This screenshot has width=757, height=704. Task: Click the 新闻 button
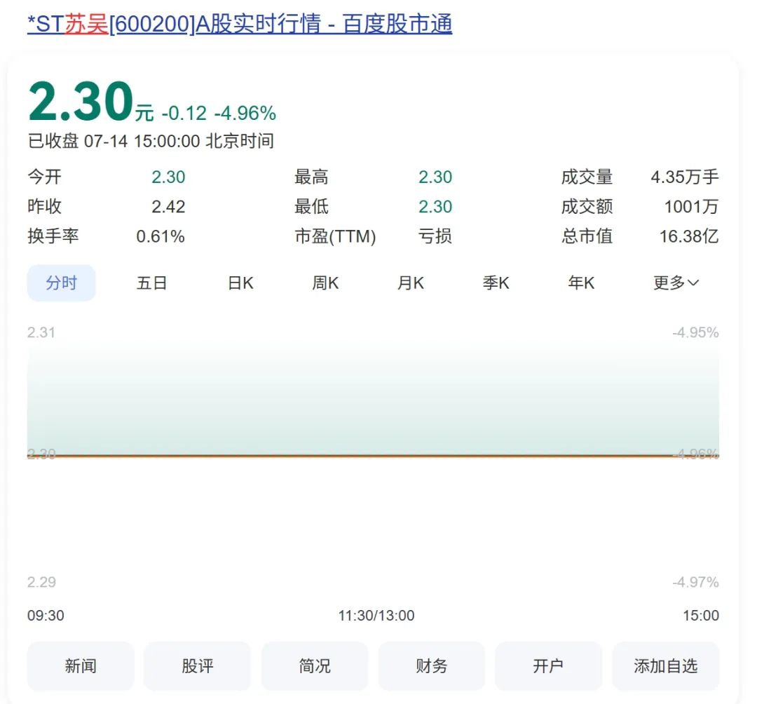click(x=81, y=666)
